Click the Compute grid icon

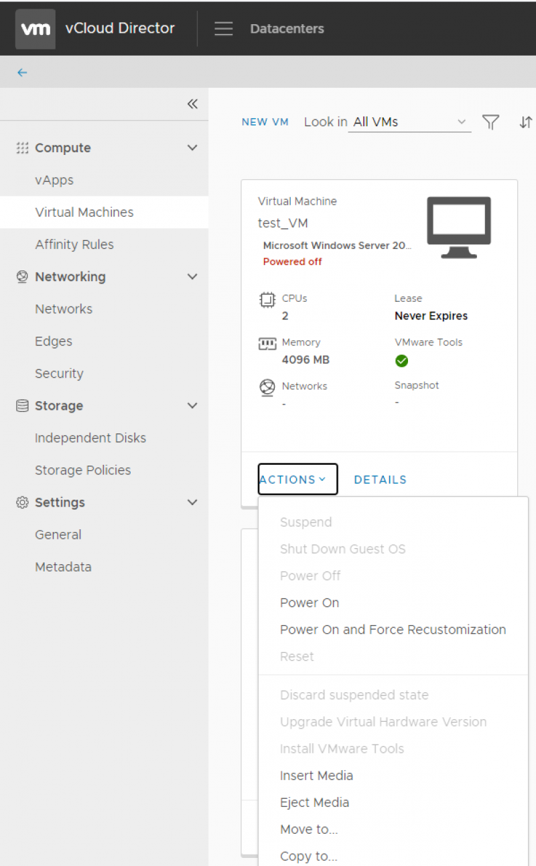[x=22, y=148]
